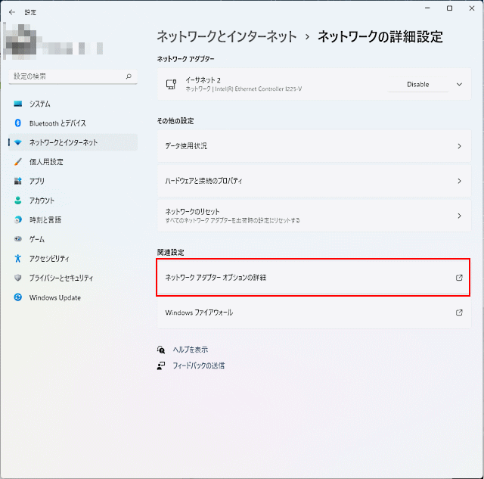
Task: Click ネットワークとインターネット breadcrumb
Action: tap(227, 37)
